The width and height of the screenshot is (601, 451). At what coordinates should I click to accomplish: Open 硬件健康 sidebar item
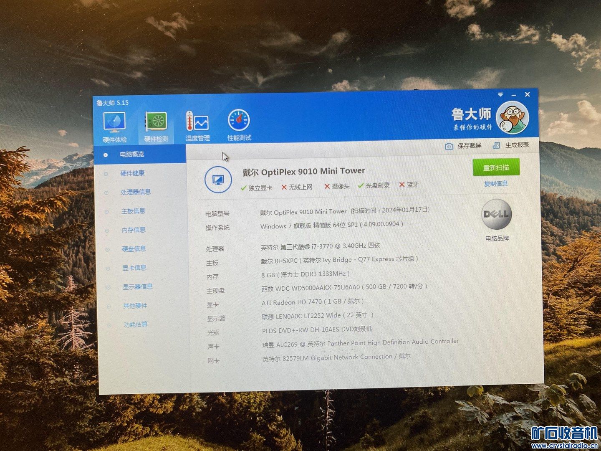coord(132,173)
